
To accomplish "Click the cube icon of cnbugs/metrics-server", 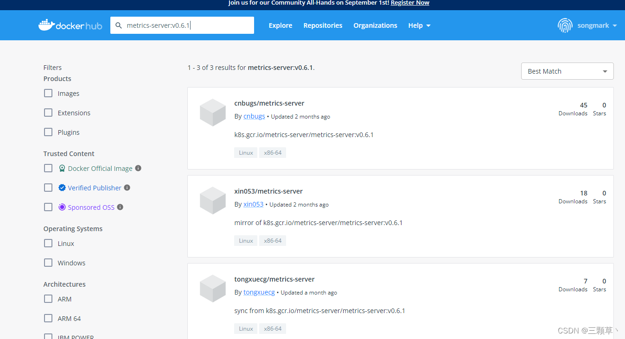I will pyautogui.click(x=213, y=113).
